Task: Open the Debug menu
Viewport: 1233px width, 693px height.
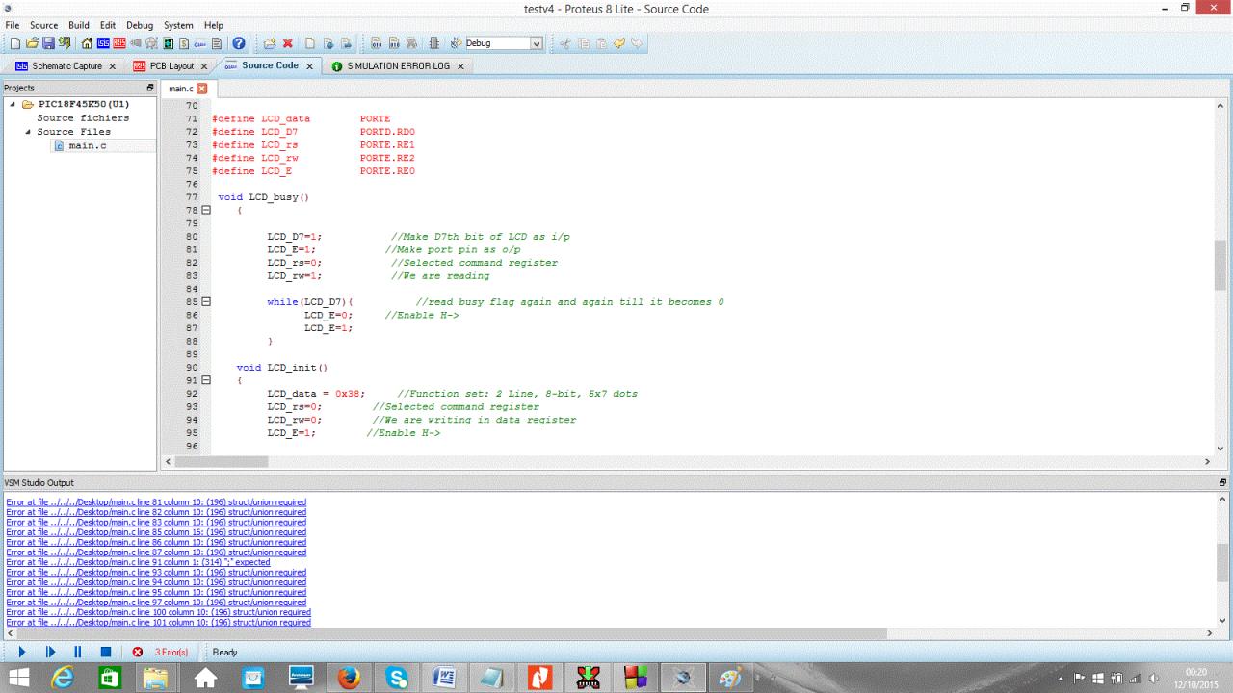Action: tap(140, 25)
